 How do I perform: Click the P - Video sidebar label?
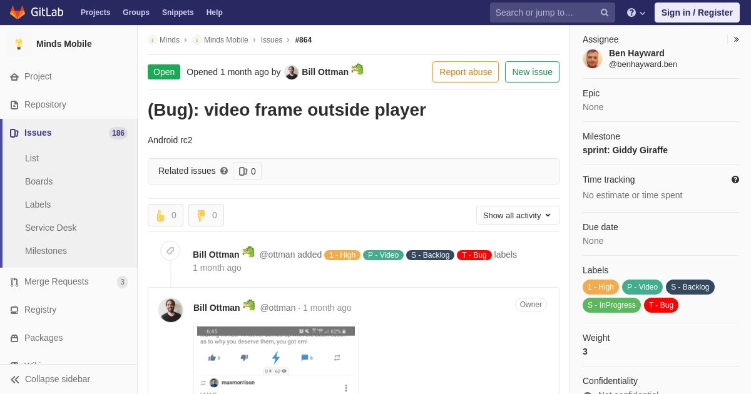pos(643,287)
